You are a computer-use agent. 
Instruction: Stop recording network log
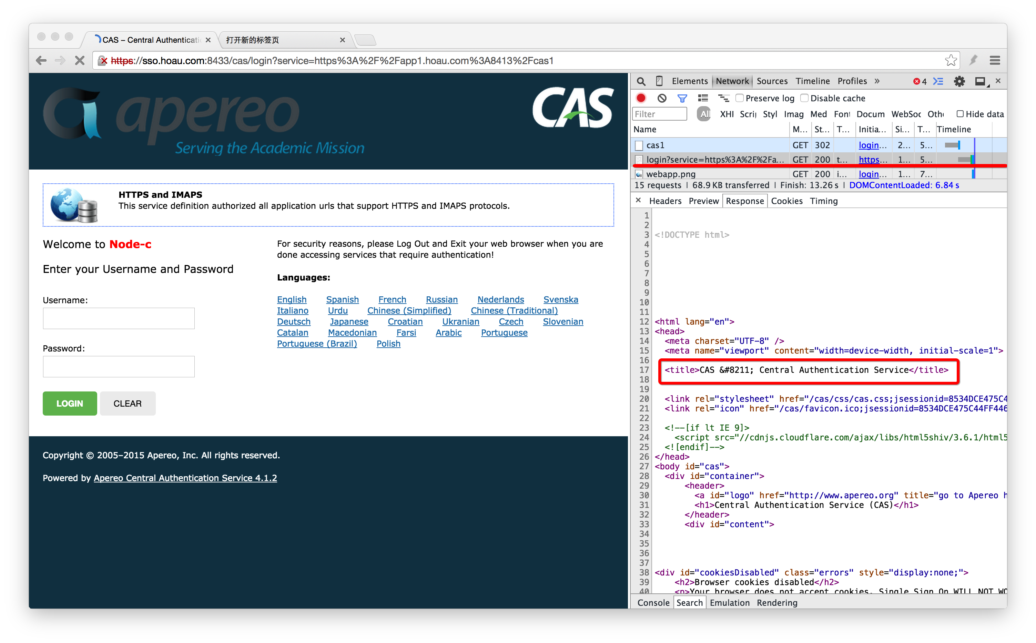point(641,98)
